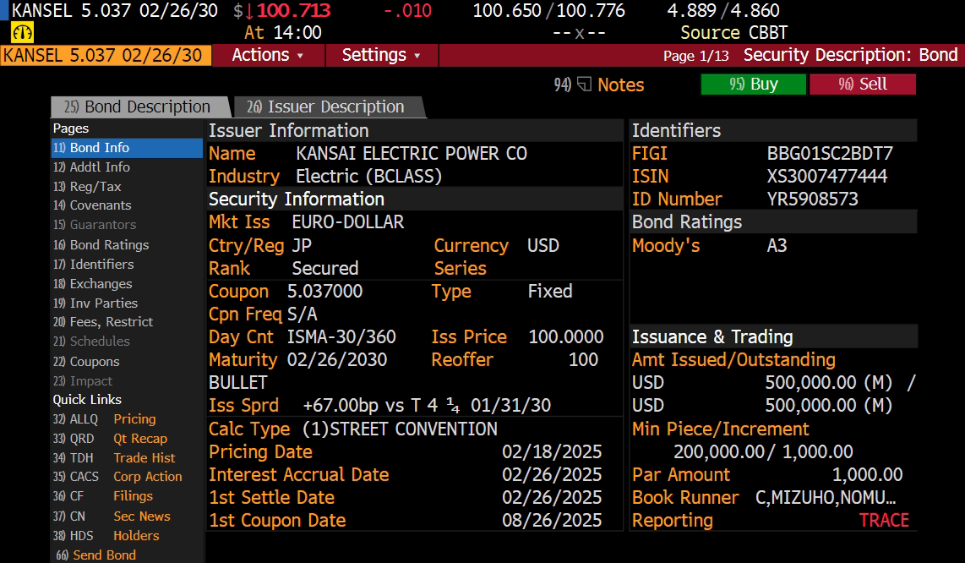Click the yellow gauge icon under the ticker
The image size is (965, 563).
point(22,32)
